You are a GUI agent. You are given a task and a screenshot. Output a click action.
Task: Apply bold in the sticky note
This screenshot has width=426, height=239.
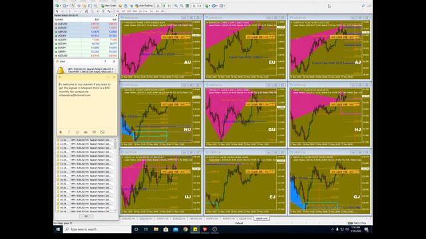[x=61, y=132]
